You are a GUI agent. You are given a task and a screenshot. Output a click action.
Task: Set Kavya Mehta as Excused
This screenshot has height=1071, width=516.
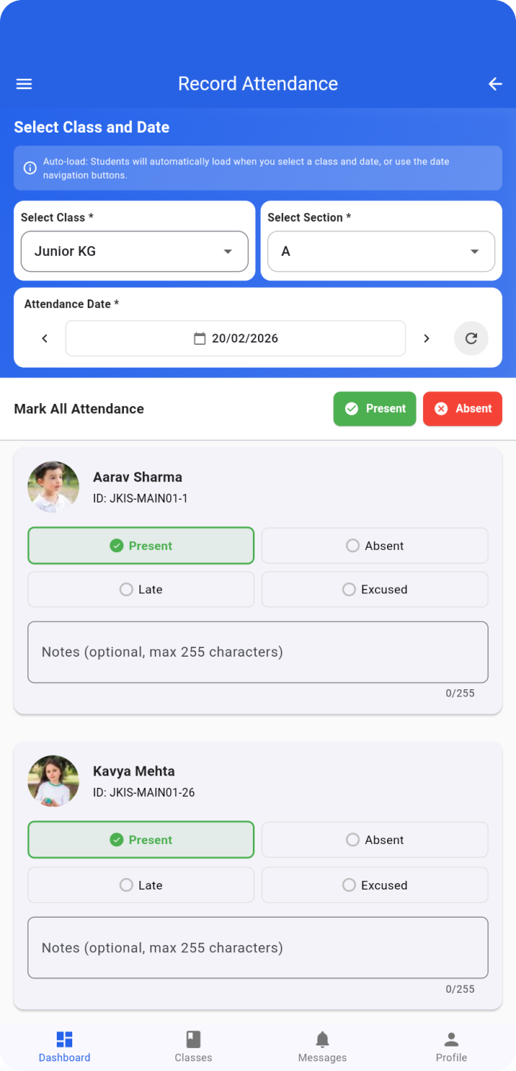coord(374,885)
